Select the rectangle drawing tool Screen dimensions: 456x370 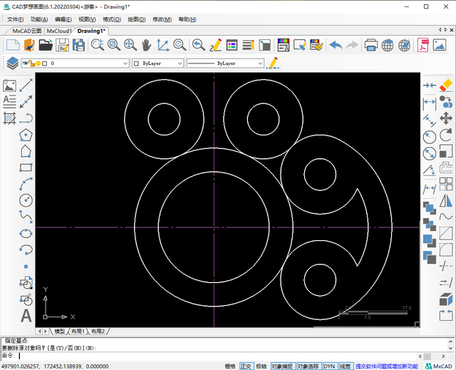tap(26, 168)
